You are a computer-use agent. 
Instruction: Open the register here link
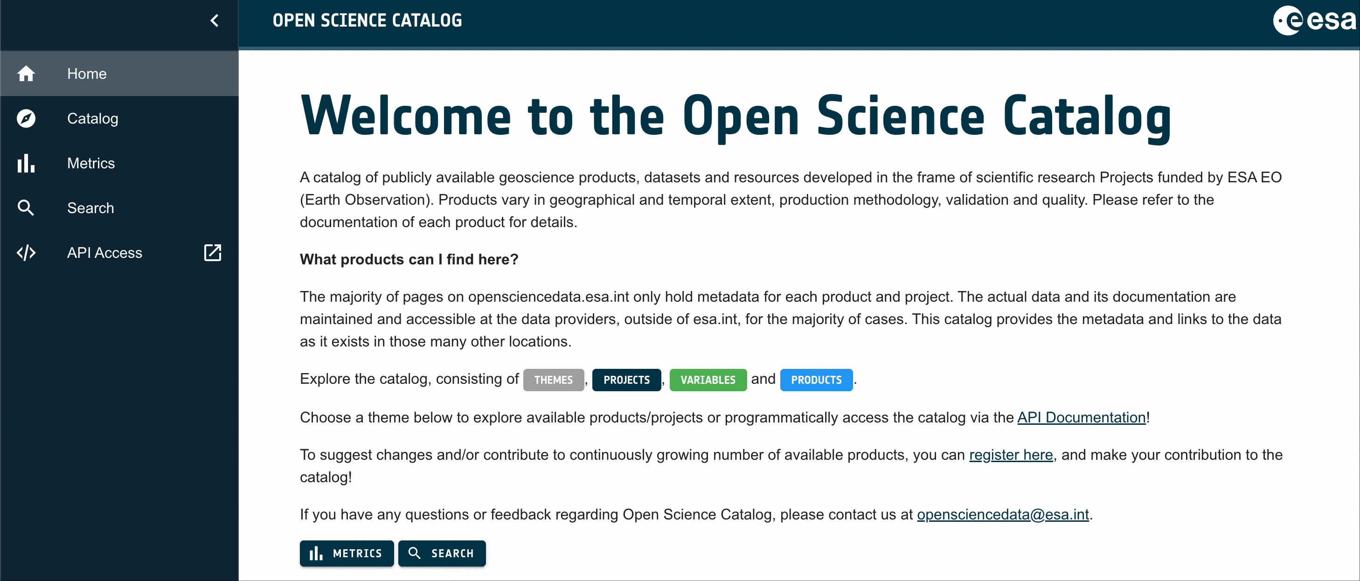(1011, 455)
